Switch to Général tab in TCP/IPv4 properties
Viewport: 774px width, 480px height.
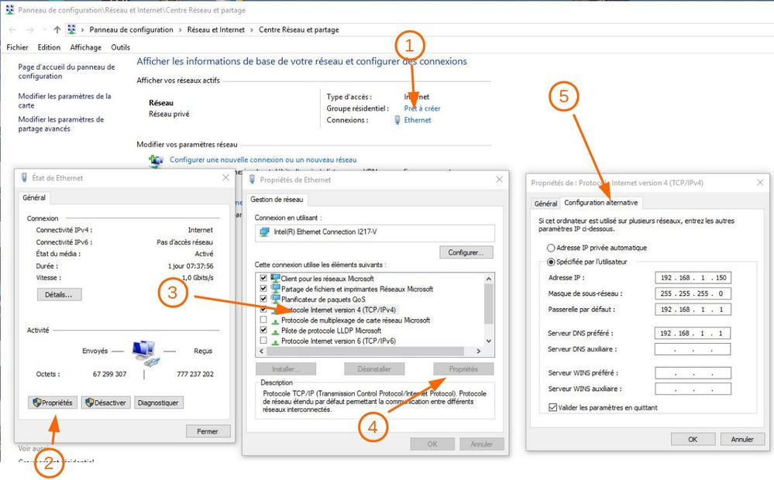pos(545,204)
